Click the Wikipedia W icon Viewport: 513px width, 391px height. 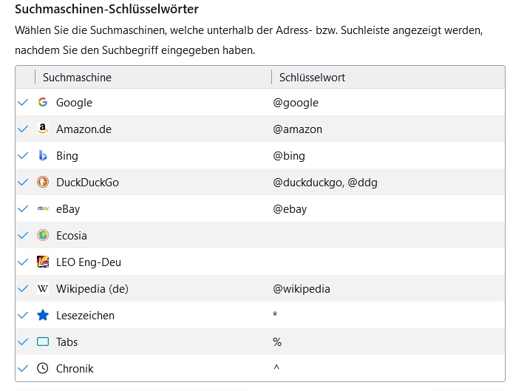[43, 289]
